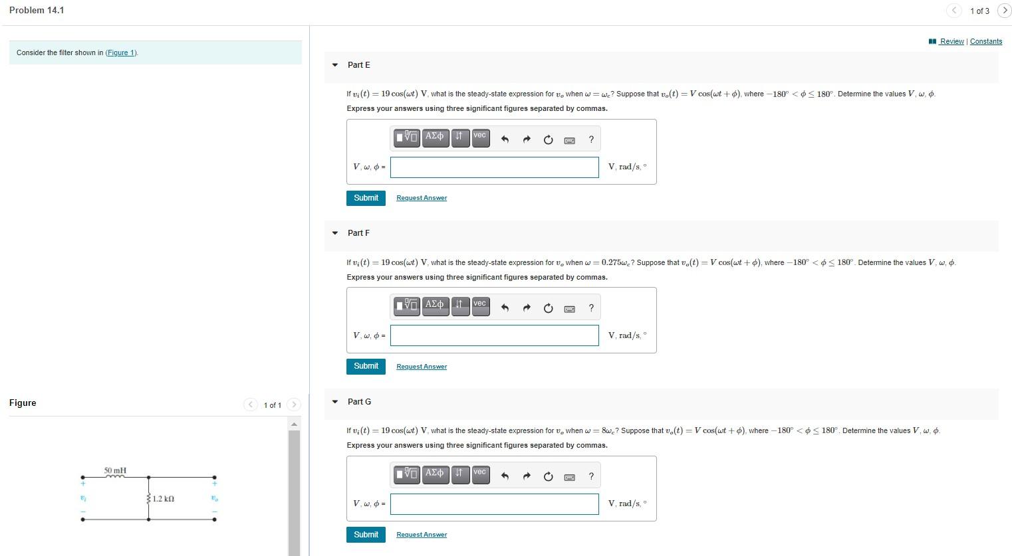Collapse the Part G section
Screen dimensions: 1012x556
tap(334, 401)
